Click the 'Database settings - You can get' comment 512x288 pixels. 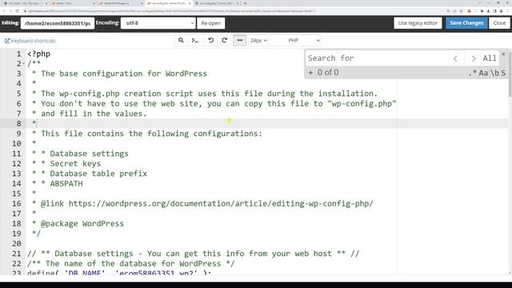194,254
